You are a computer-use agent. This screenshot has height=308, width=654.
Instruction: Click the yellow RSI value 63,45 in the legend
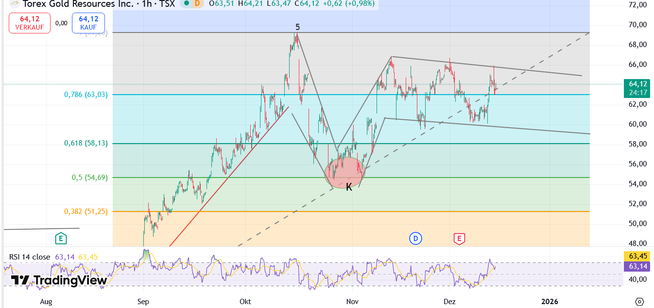click(x=88, y=257)
